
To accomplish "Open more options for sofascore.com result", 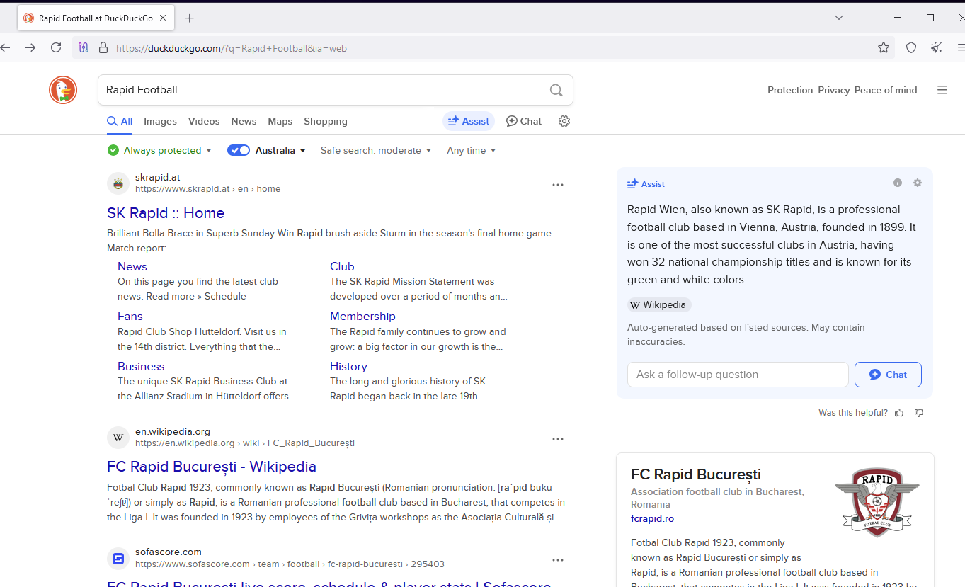I will 558,560.
